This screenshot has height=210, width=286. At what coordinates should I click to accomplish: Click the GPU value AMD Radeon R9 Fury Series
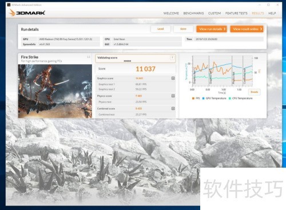point(66,39)
